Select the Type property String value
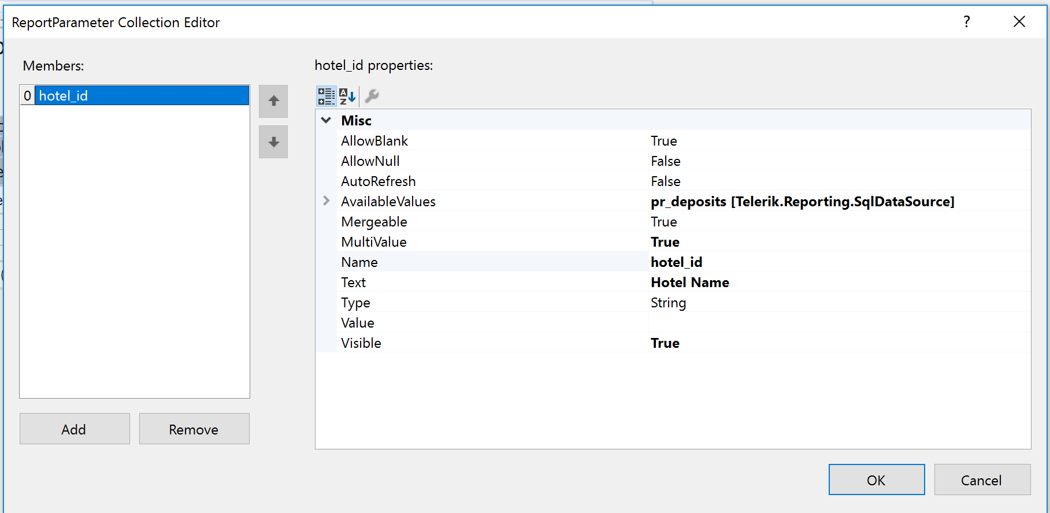Screen dimensions: 1050x513 pos(669,303)
